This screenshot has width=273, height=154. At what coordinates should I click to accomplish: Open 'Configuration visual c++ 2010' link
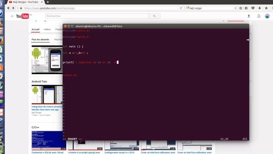click(x=119, y=152)
